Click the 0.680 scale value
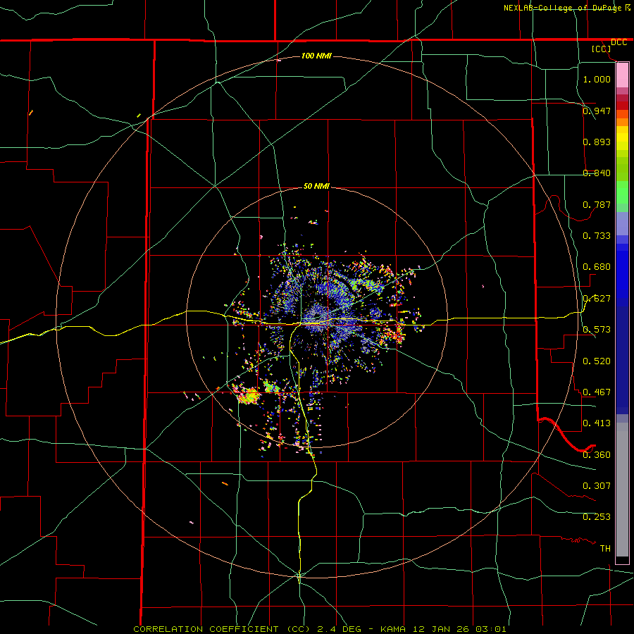The height and width of the screenshot is (634, 634). pyautogui.click(x=597, y=267)
